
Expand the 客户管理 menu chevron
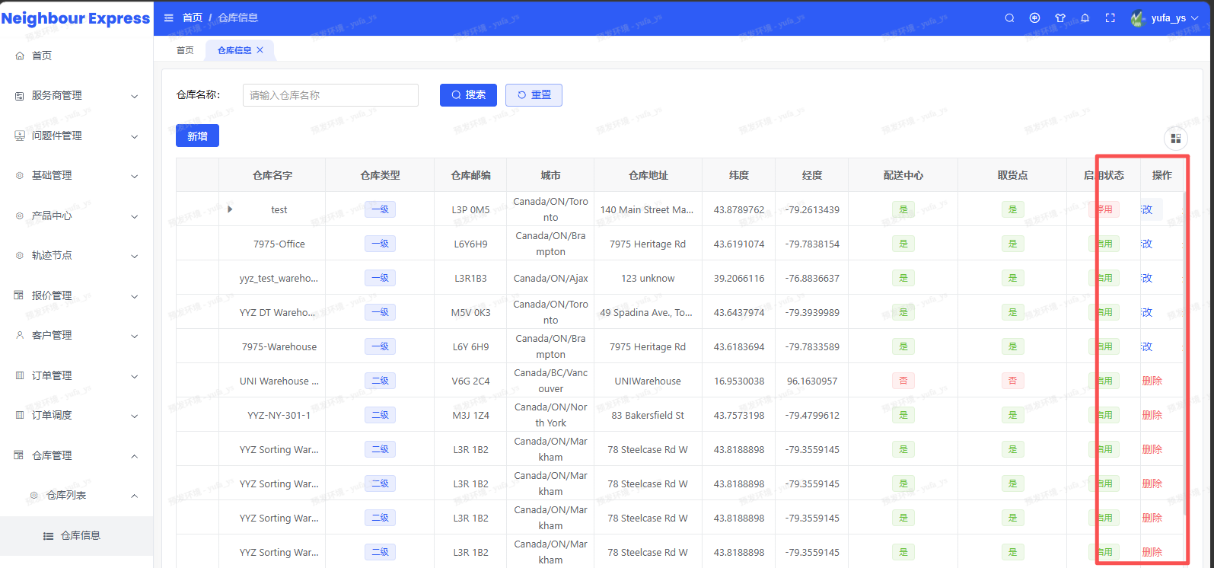coord(135,336)
